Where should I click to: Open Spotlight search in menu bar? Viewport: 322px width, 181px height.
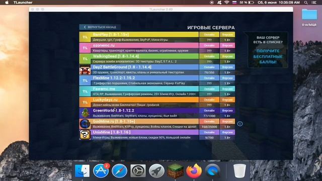(306, 3)
